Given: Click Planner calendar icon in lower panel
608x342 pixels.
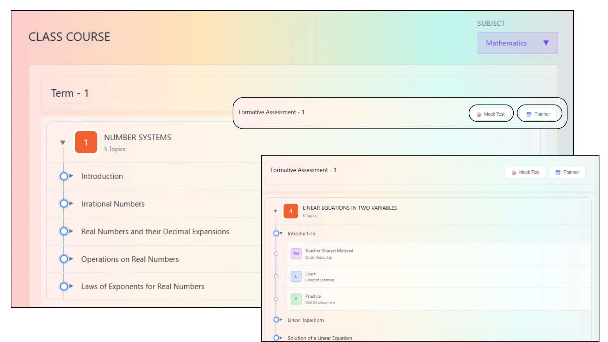Looking at the screenshot, I should (x=558, y=173).
